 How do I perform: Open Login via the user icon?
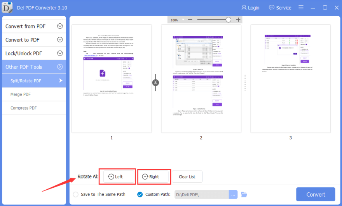point(250,8)
